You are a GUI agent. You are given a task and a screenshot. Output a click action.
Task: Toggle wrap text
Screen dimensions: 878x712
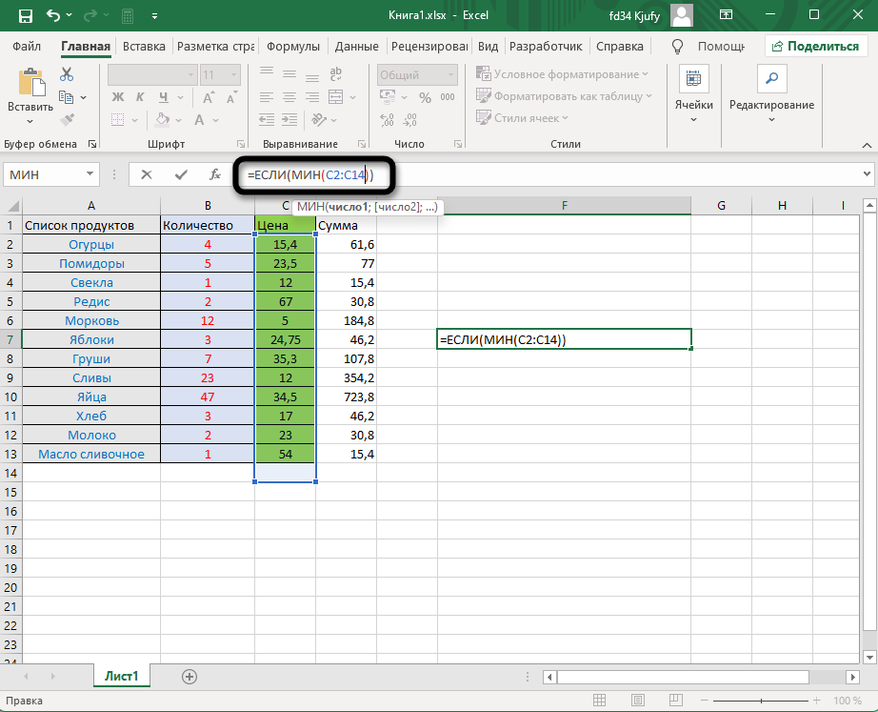point(336,74)
